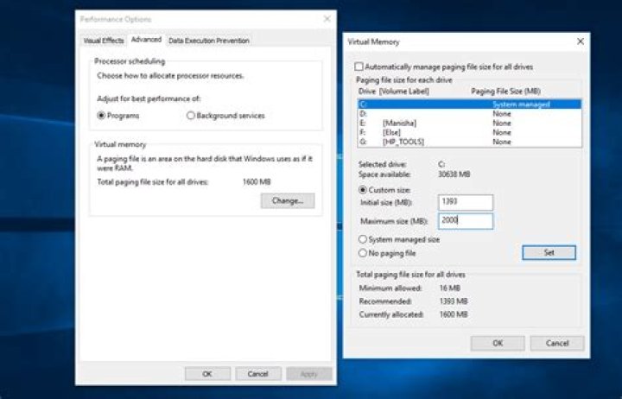The height and width of the screenshot is (399, 622).
Task: Click OK in Virtual Memory dialog
Action: tap(498, 343)
